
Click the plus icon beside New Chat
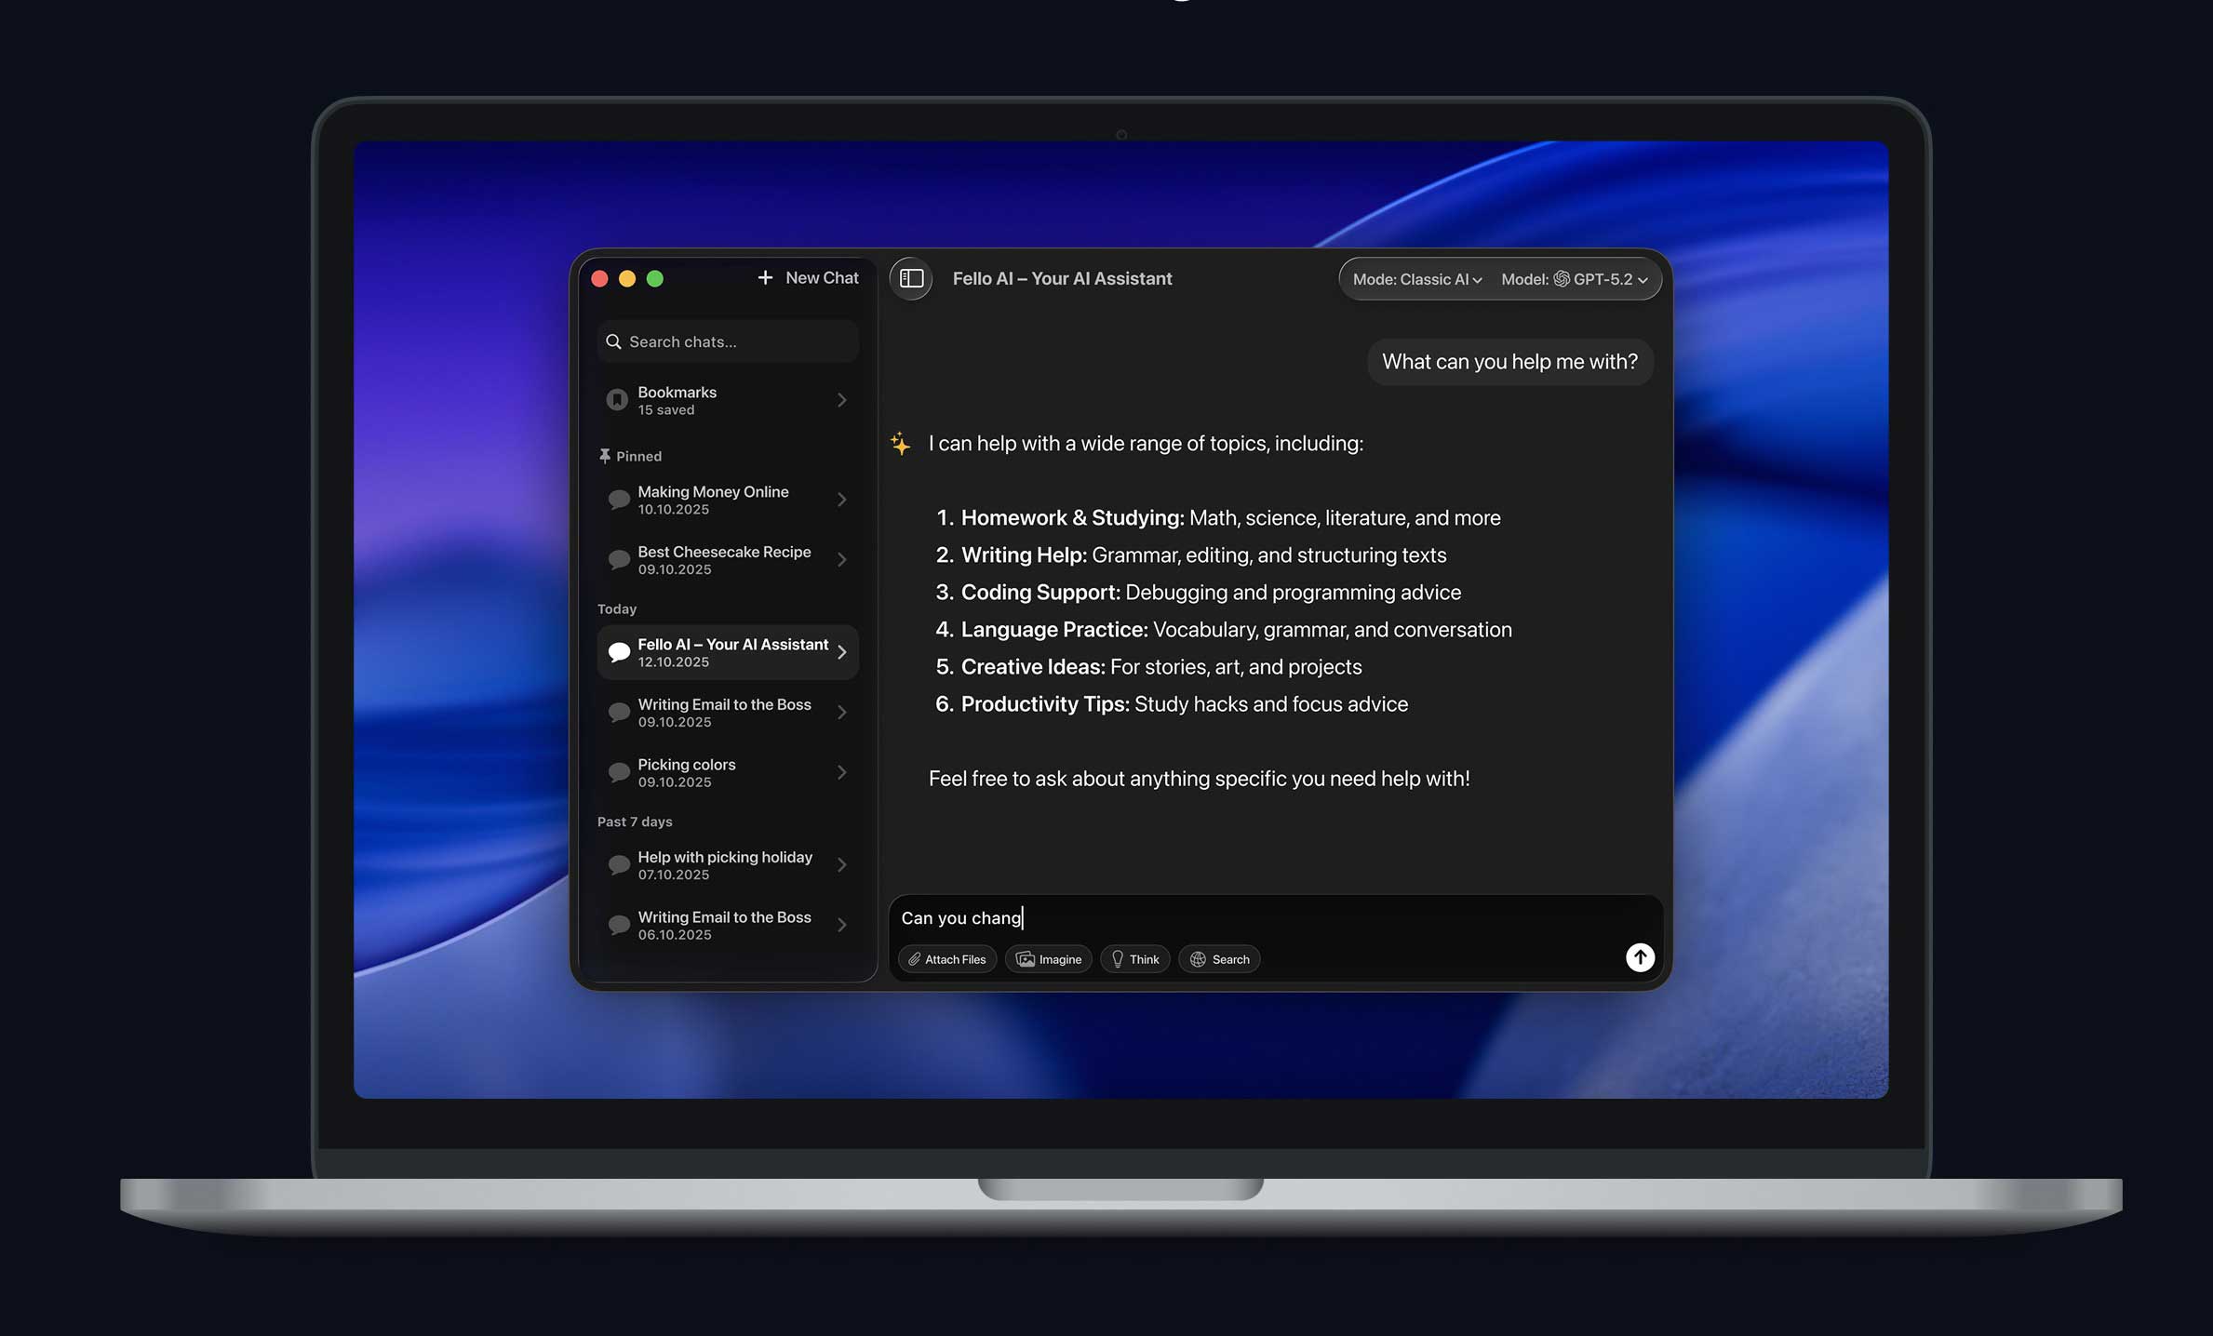(x=765, y=277)
